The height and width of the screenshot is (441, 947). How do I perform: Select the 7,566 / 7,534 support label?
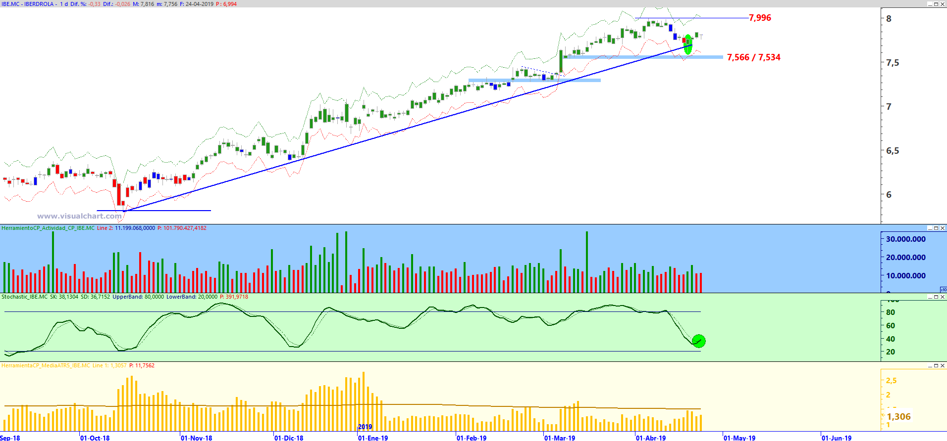753,57
